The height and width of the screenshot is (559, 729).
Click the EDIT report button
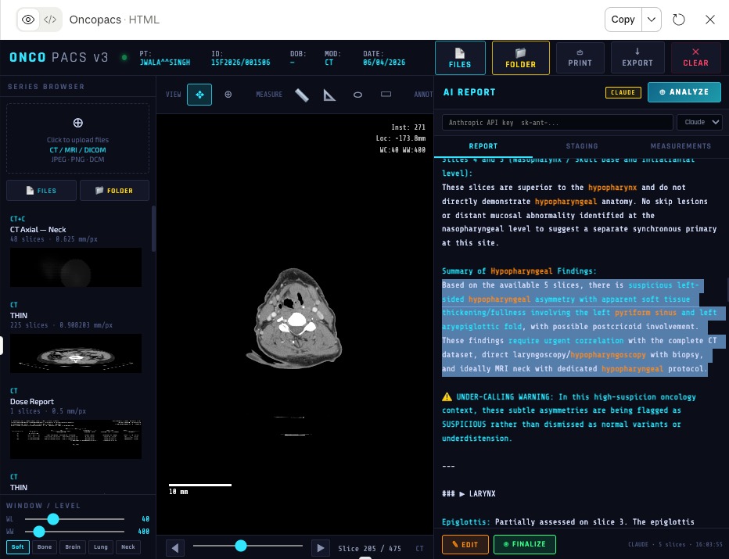[465, 544]
